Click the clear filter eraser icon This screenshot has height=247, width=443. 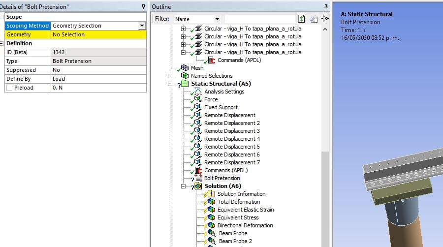[x=314, y=19]
